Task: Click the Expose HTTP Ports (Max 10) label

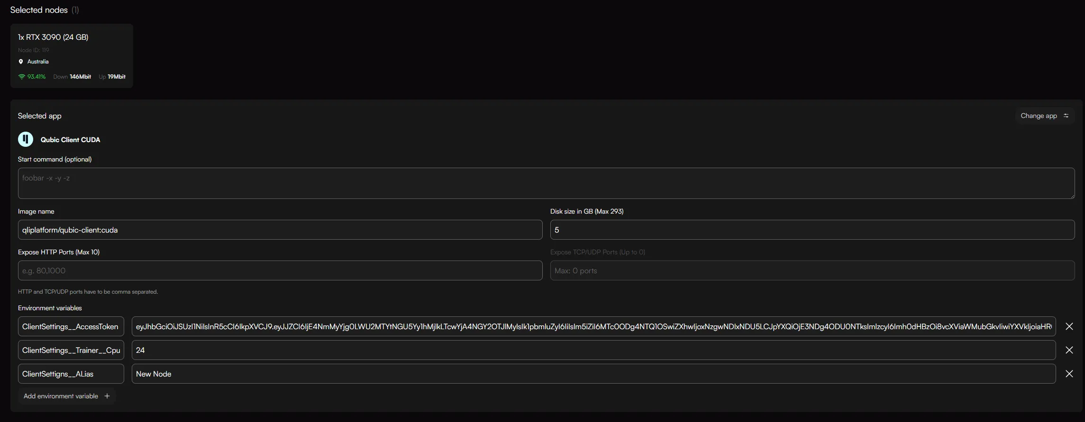Action: click(x=59, y=252)
